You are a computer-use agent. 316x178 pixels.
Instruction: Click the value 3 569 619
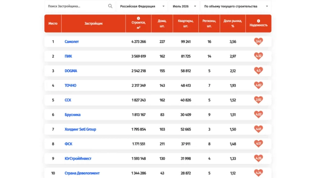[139, 56]
